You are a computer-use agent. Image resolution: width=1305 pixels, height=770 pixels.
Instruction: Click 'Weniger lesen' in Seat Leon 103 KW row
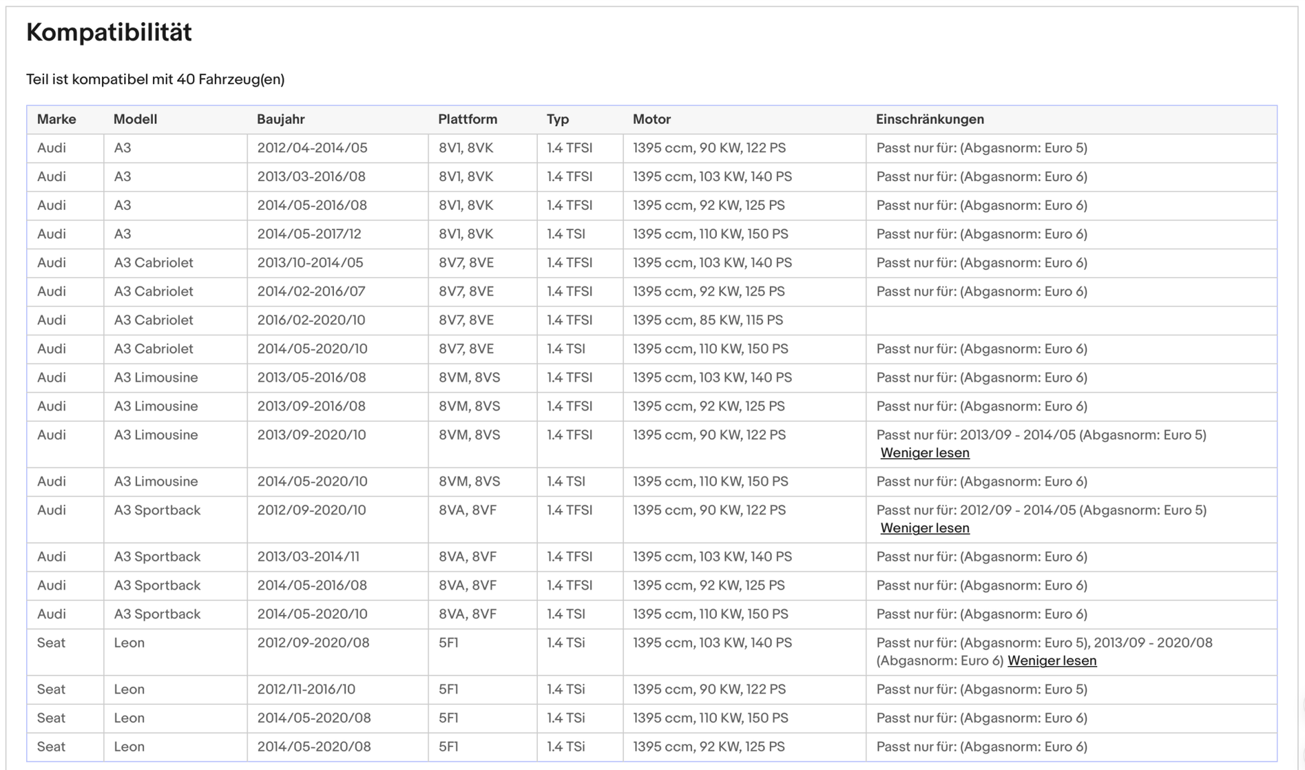click(1052, 661)
